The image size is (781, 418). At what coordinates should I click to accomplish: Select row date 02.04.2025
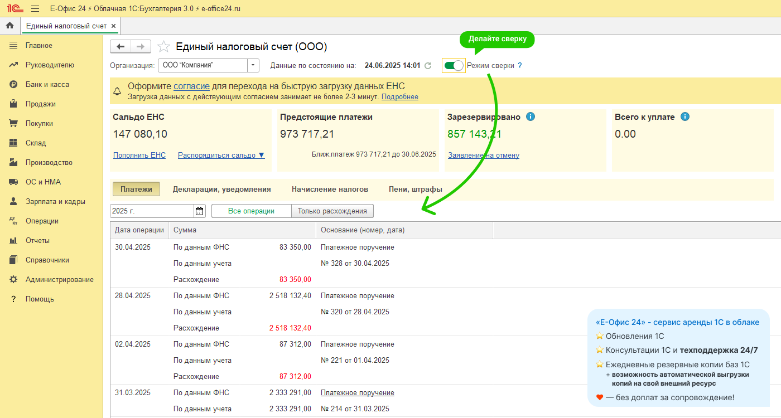pyautogui.click(x=133, y=344)
